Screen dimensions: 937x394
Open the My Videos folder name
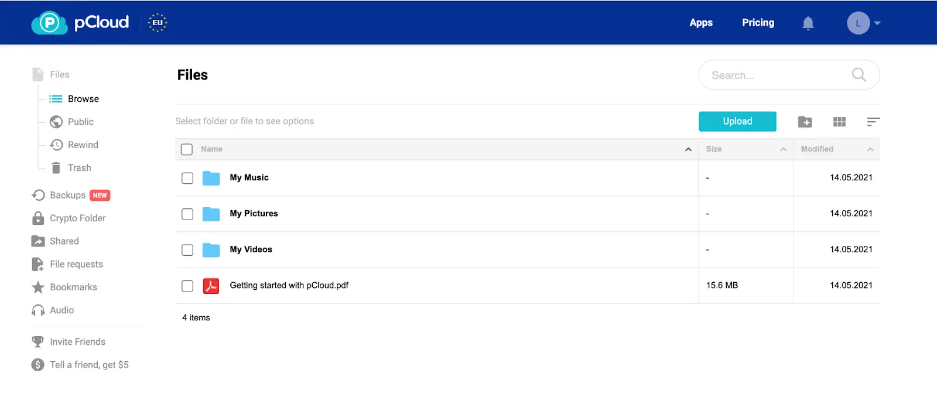(251, 249)
